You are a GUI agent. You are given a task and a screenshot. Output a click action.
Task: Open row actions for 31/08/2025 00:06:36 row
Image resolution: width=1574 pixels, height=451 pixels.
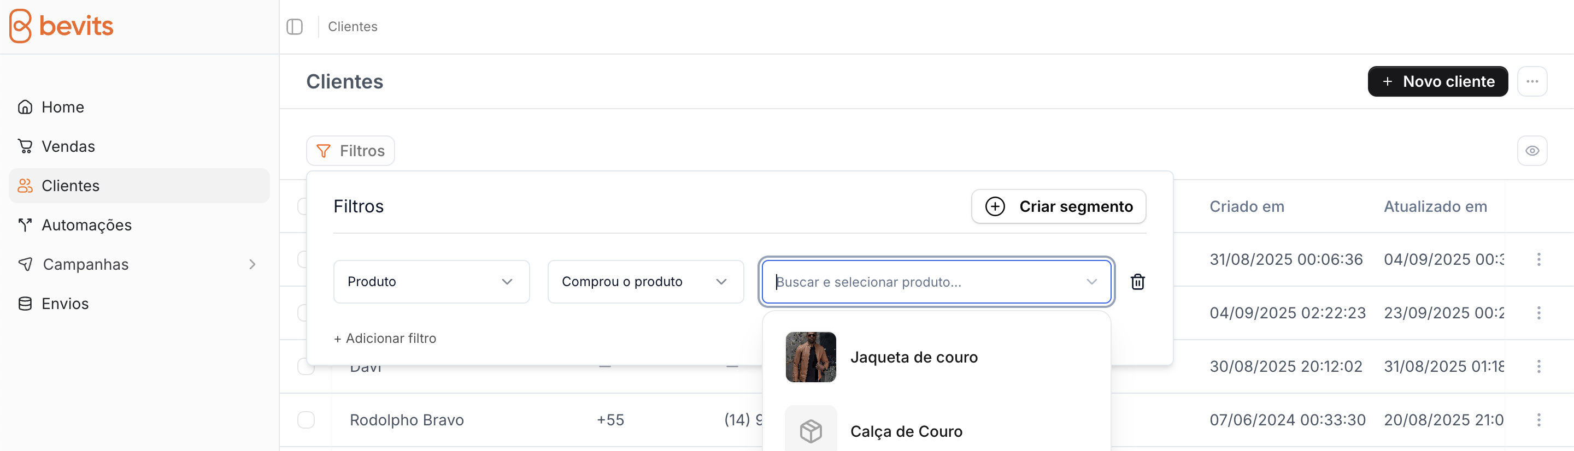coord(1538,259)
